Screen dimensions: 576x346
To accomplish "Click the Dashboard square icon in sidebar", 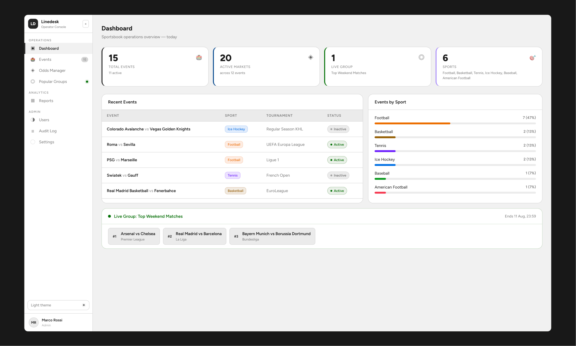I will point(33,48).
